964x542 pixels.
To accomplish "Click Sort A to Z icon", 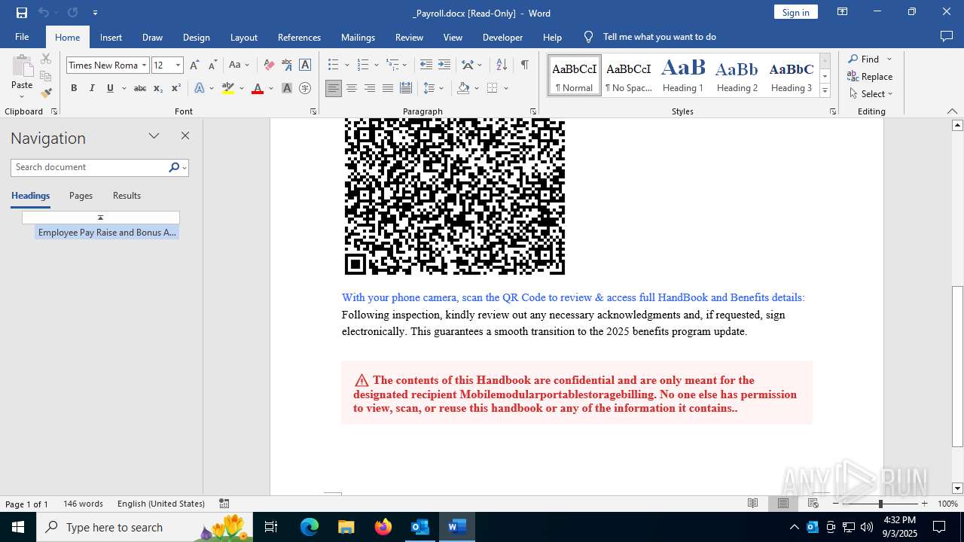I will [x=502, y=65].
